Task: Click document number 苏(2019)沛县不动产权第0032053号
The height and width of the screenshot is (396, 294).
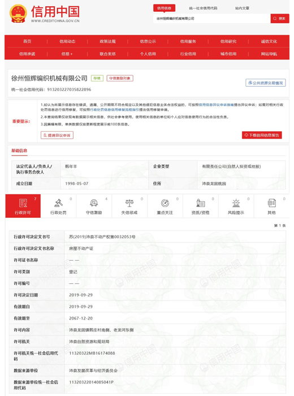Action: [102, 237]
